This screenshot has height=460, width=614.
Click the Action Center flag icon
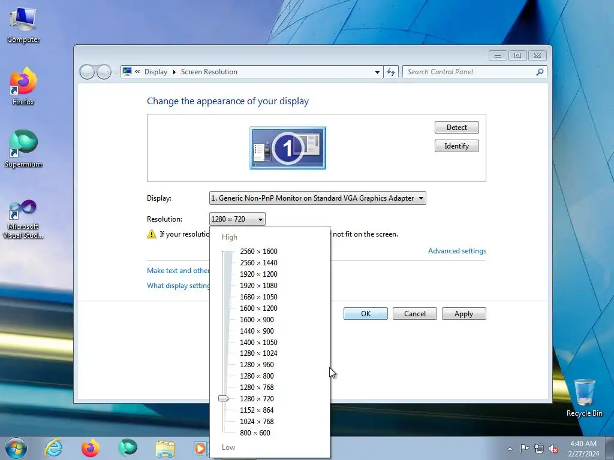coord(524,448)
